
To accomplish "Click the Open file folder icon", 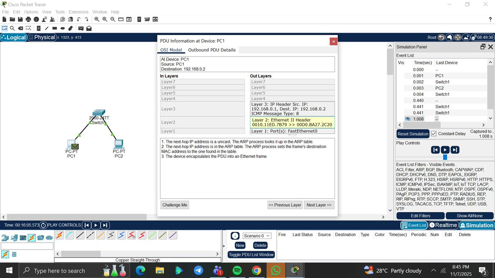I will [12, 19].
